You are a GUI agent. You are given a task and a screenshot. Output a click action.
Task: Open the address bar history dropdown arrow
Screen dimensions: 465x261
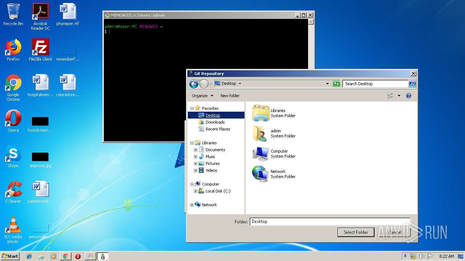pos(327,84)
